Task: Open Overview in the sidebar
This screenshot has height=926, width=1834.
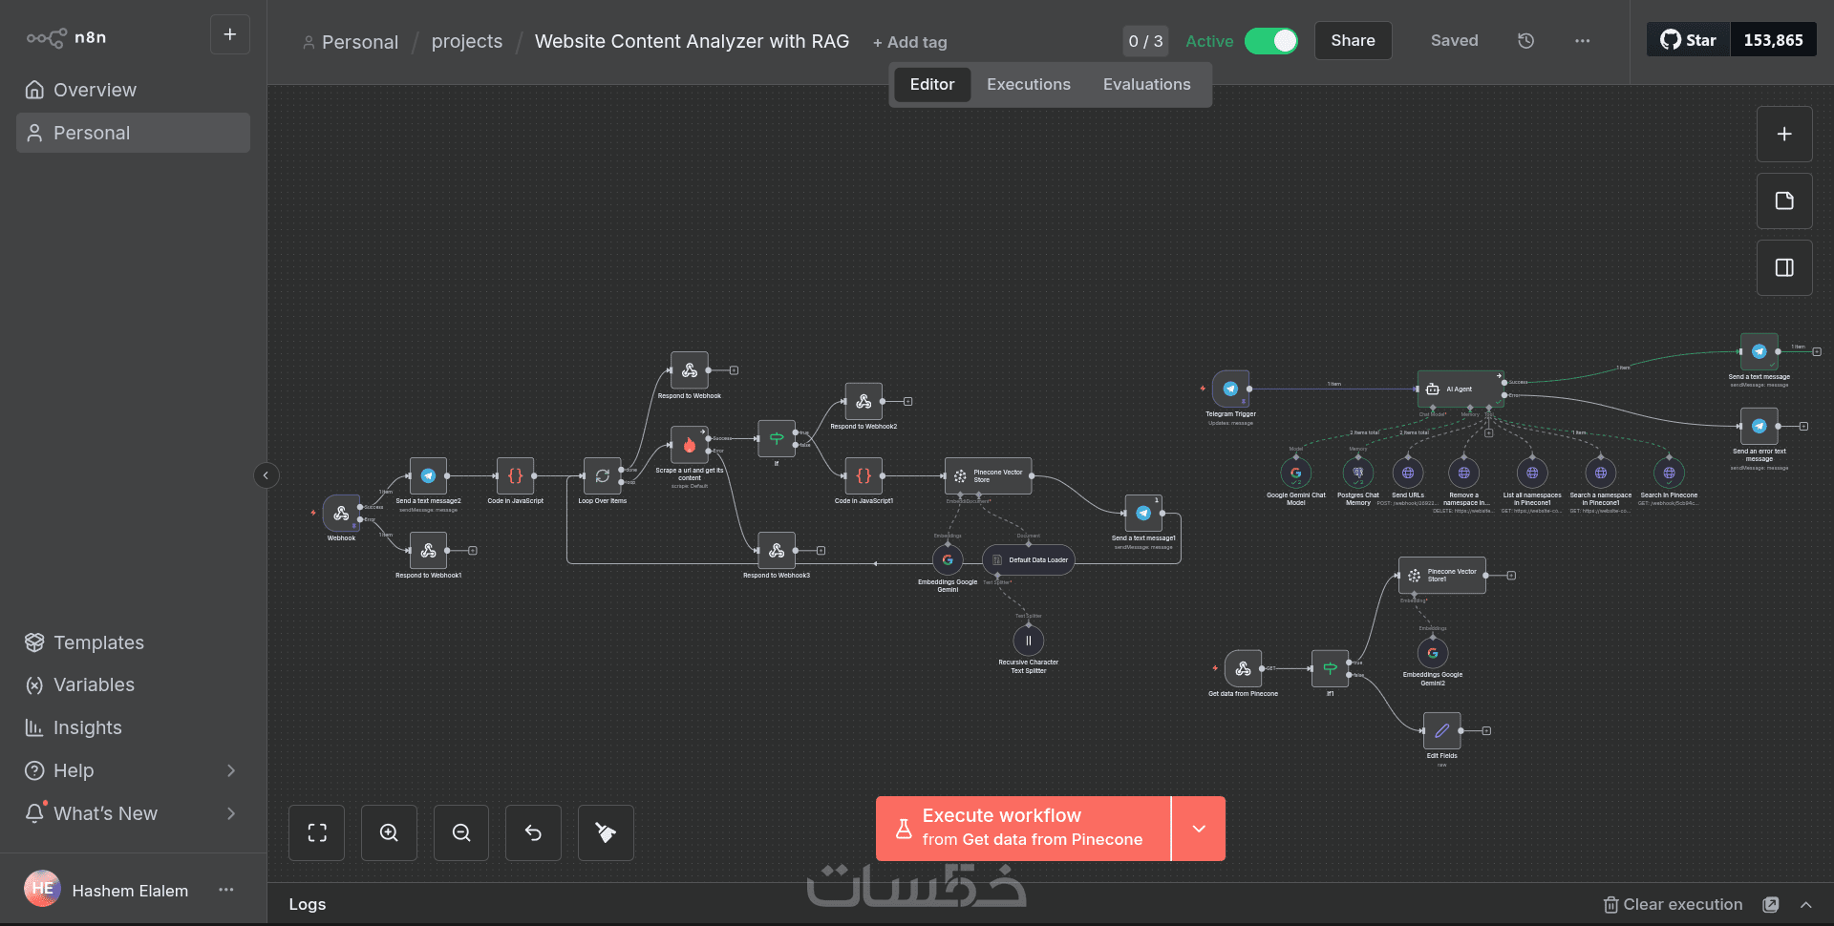Action: (133, 90)
